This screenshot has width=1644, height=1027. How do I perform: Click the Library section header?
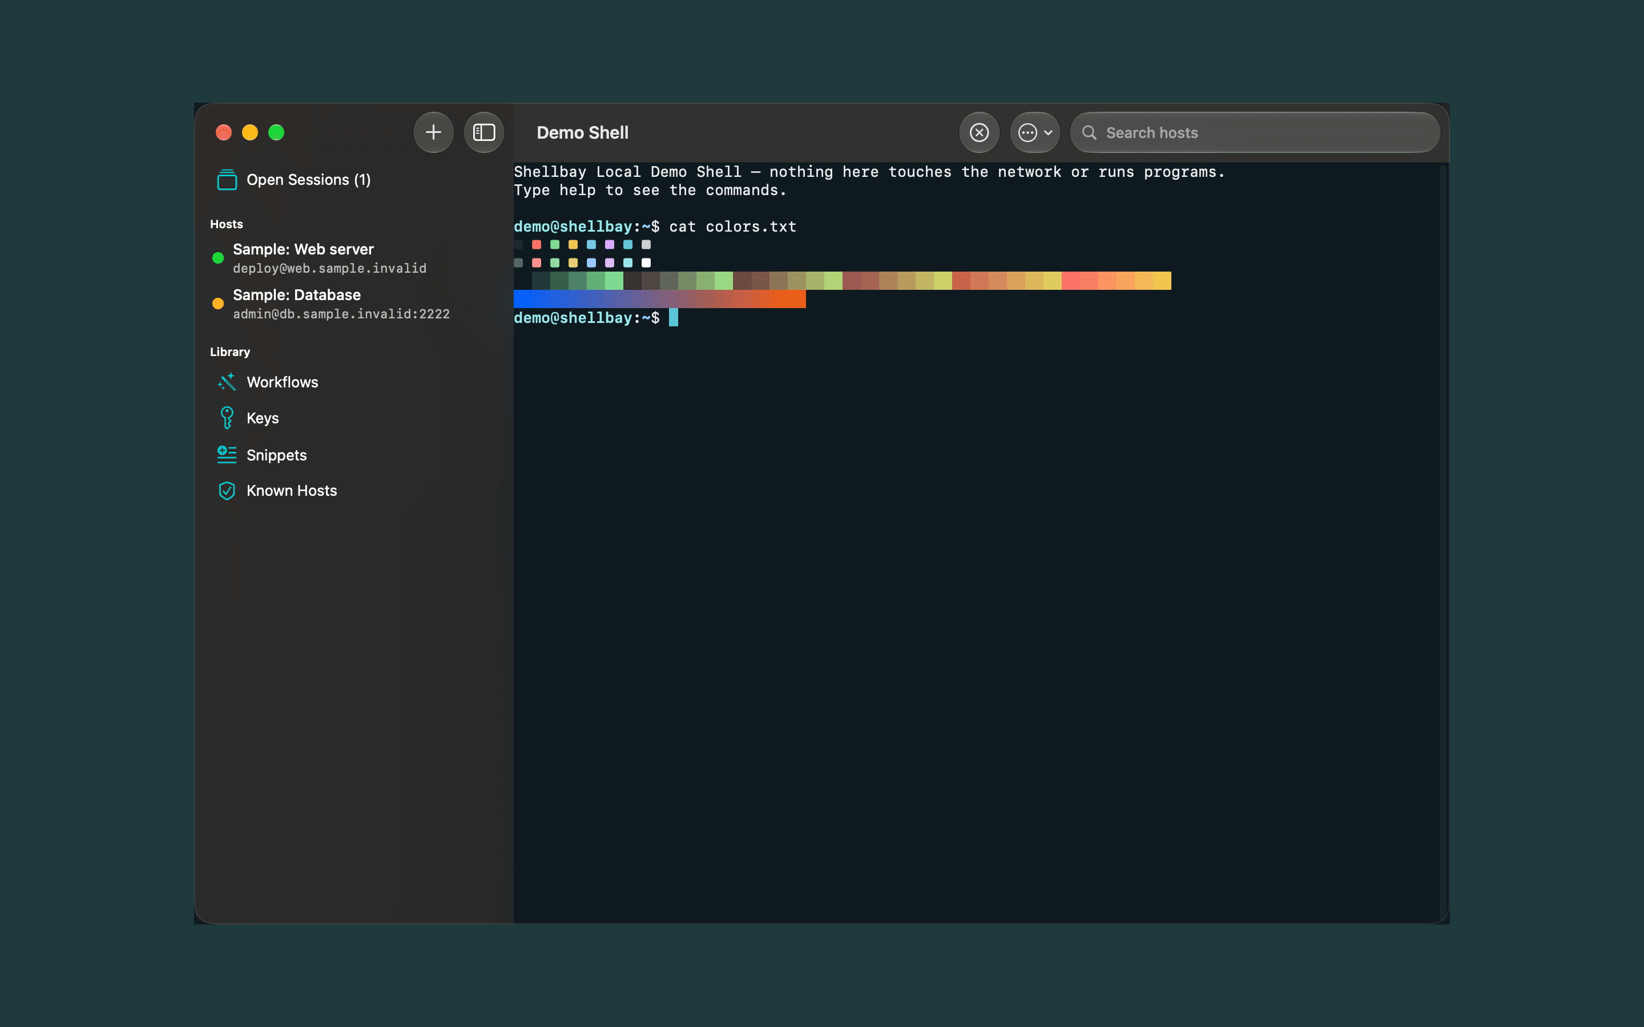(229, 352)
